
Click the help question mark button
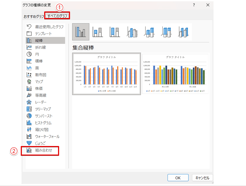click(x=194, y=5)
